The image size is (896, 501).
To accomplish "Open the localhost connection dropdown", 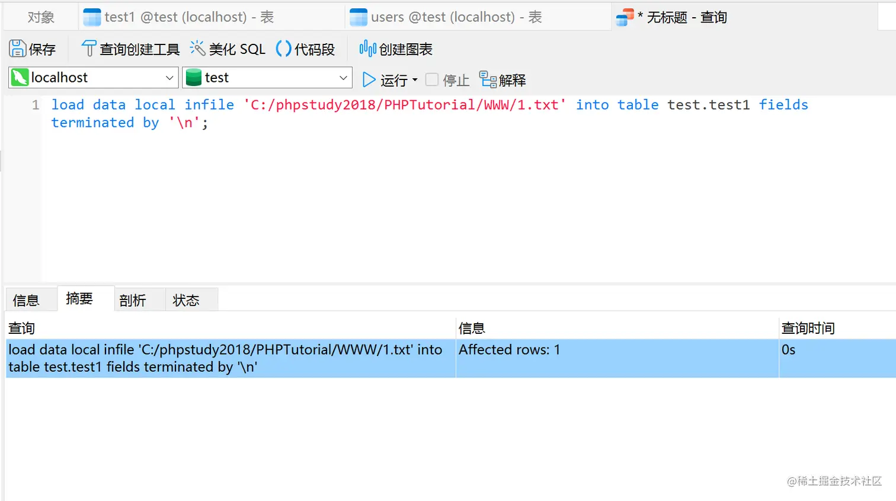I will pos(94,78).
